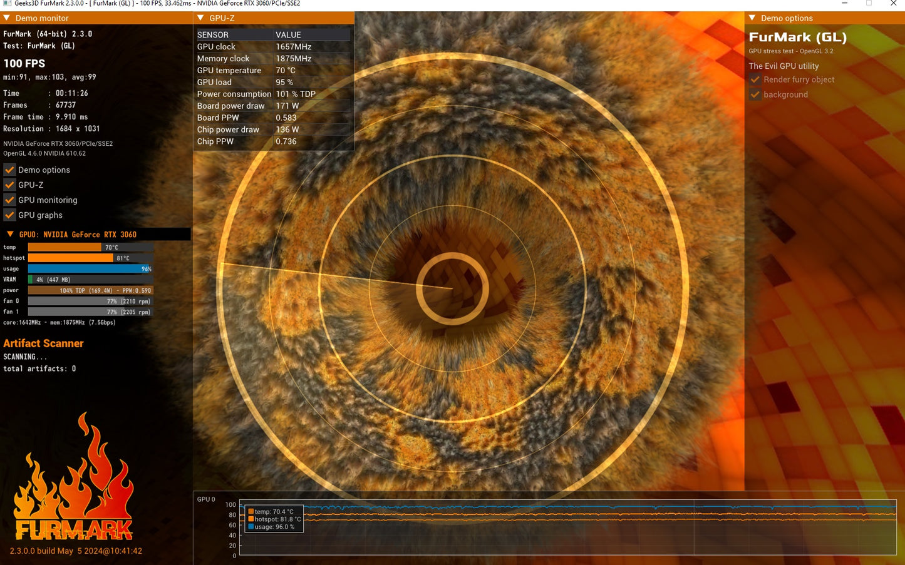Minimize the FurMark window

(844, 4)
